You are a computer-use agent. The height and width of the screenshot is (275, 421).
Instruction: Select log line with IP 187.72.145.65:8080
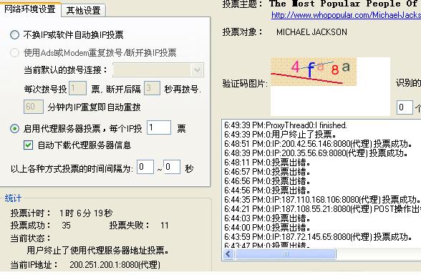click(319, 237)
